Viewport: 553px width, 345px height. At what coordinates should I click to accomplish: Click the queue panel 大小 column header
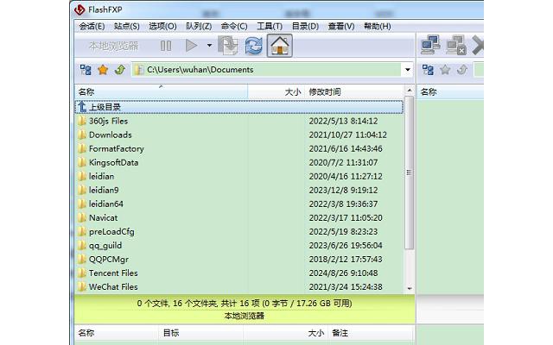coord(286,333)
